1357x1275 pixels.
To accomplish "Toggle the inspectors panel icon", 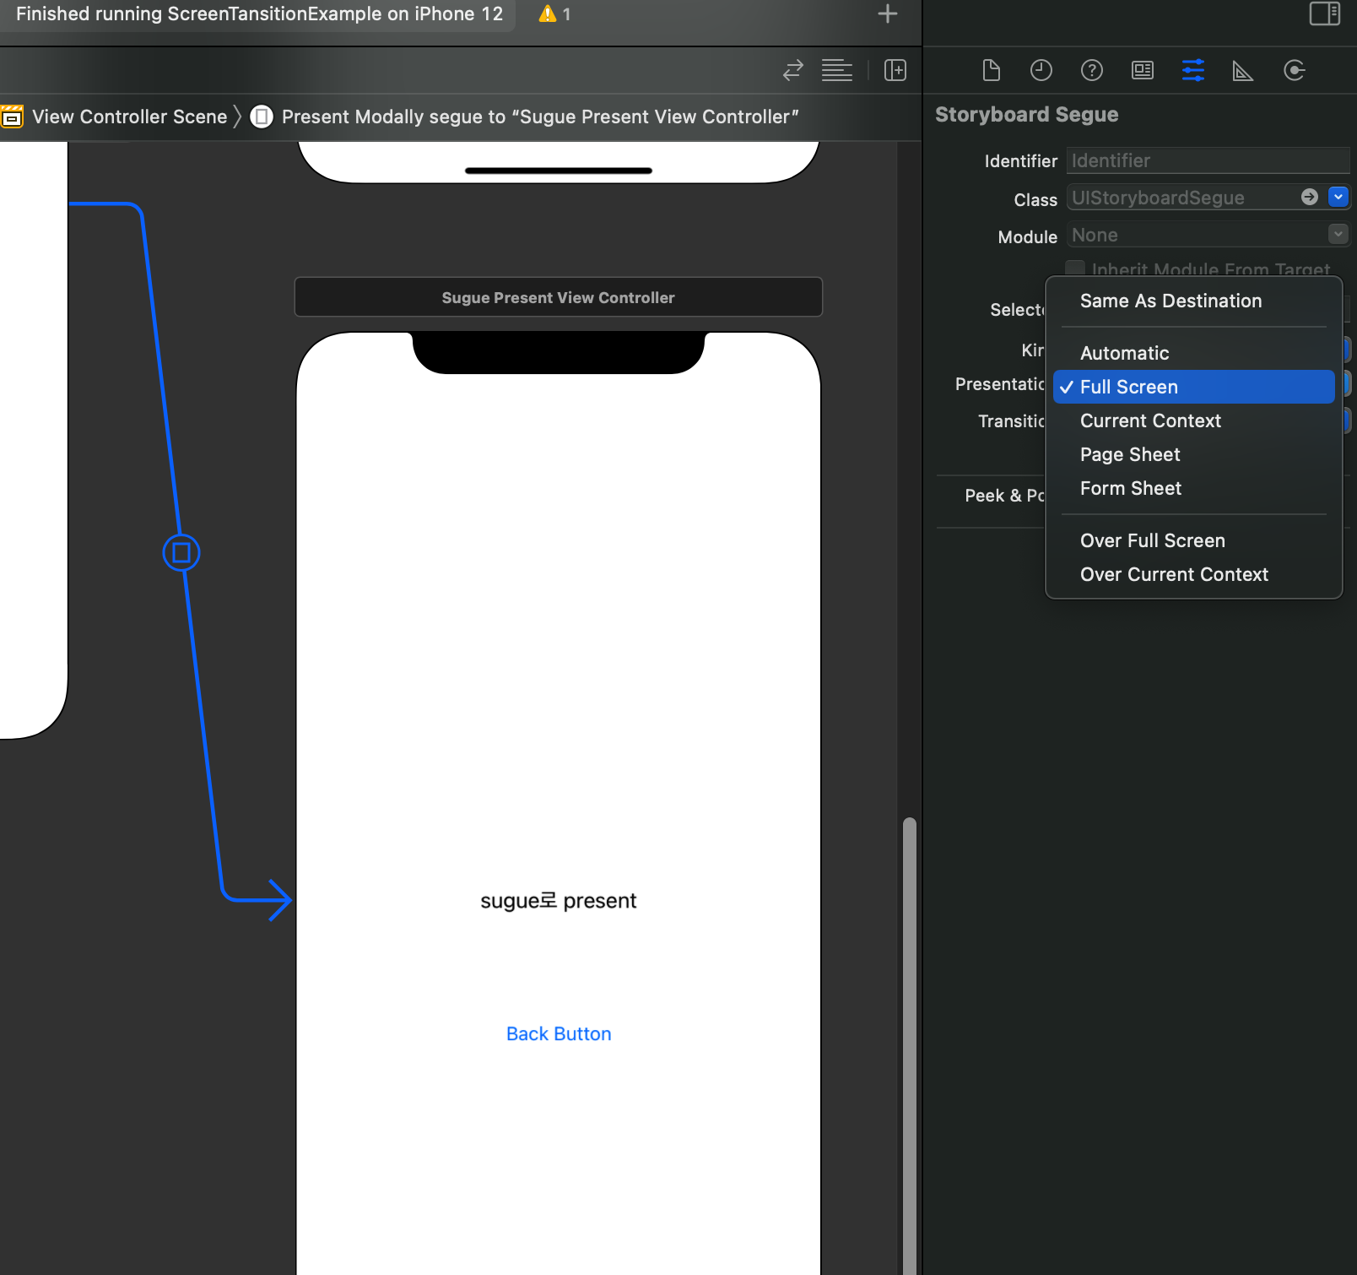I will click(x=1325, y=14).
